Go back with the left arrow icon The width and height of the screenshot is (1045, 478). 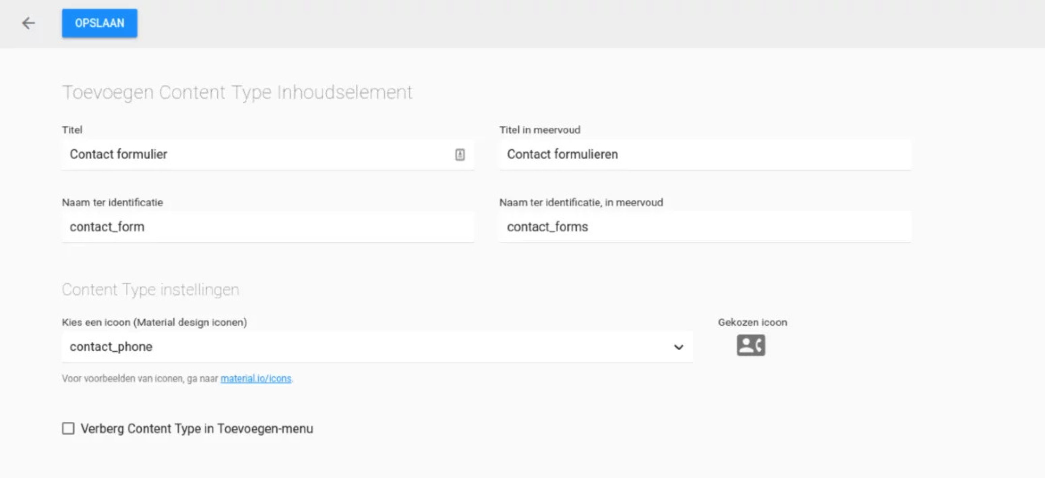tap(28, 23)
